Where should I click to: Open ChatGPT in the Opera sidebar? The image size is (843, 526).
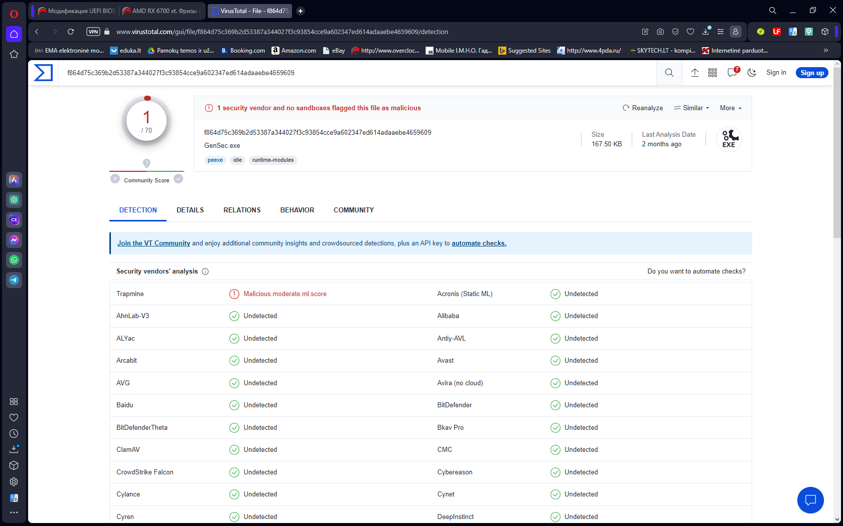[x=14, y=200]
